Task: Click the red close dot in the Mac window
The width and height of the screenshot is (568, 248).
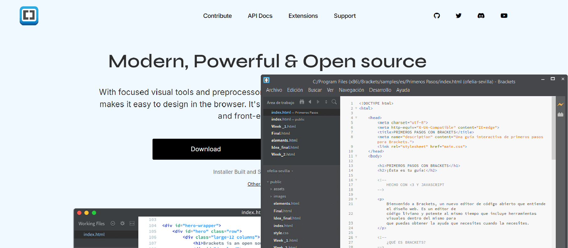Action: (x=79, y=213)
